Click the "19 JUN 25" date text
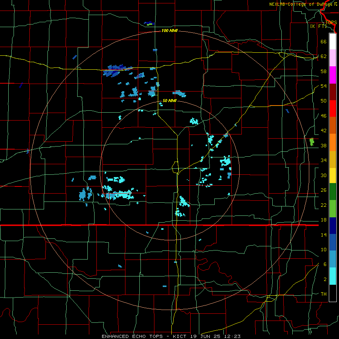This screenshot has height=339, width=339. [x=206, y=336]
